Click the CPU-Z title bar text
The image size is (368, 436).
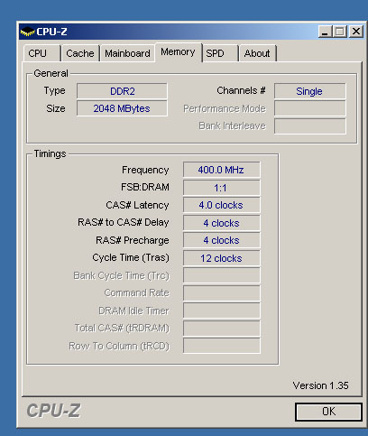pyautogui.click(x=51, y=32)
